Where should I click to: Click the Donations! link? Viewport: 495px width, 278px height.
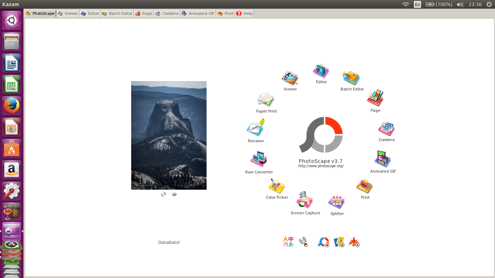point(169,242)
